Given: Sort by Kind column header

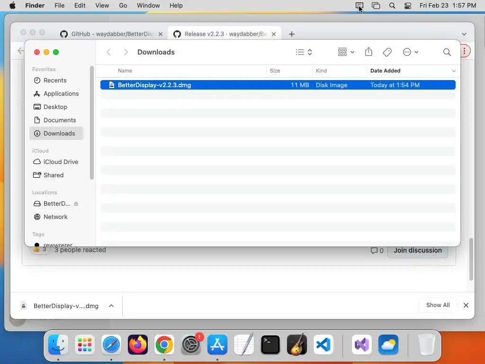Looking at the screenshot, I should (x=321, y=71).
